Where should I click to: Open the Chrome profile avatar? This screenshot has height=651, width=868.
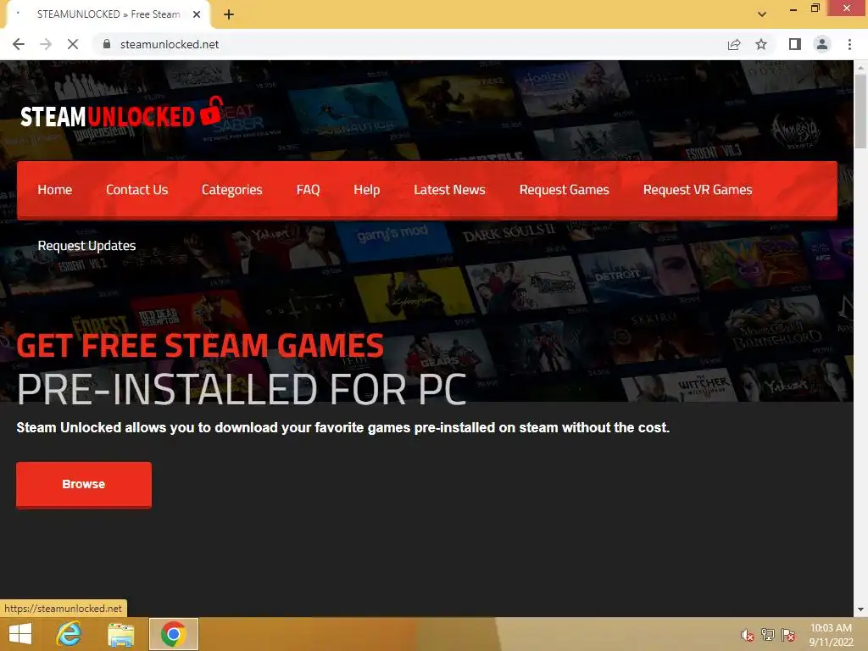[x=822, y=44]
